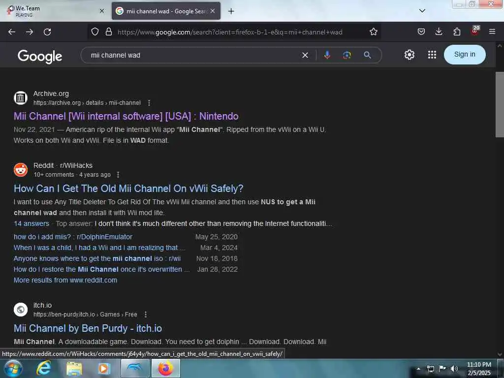
Task: Open Google apps grid
Action: tap(432, 55)
